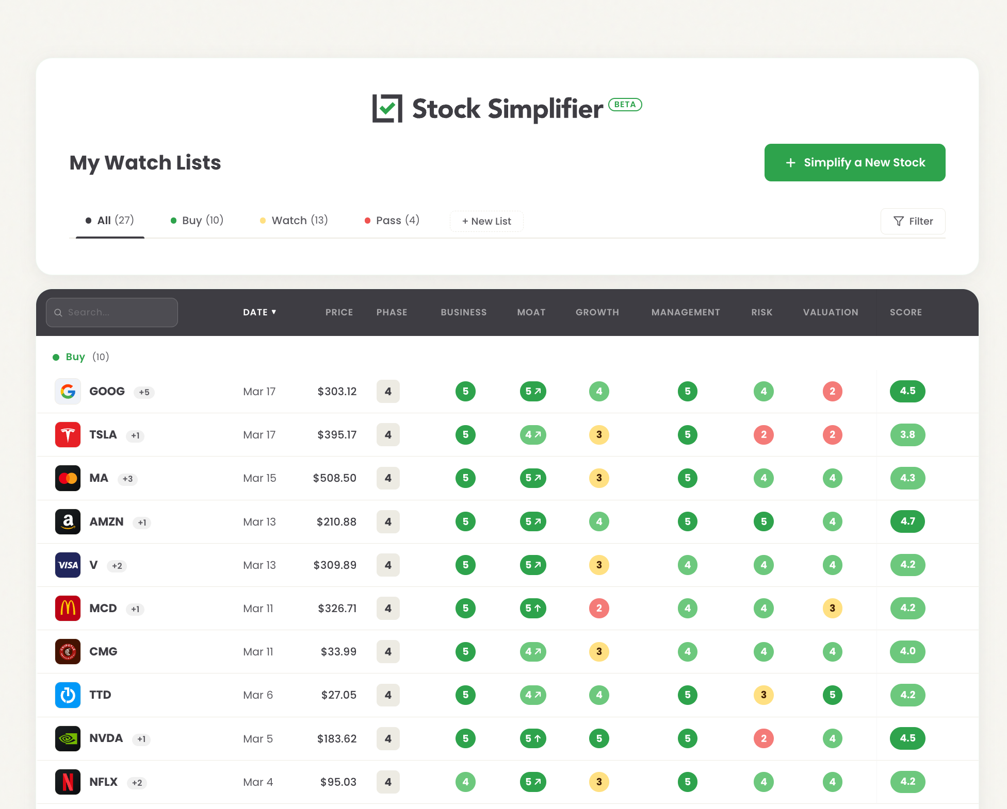1007x809 pixels.
Task: Select the NVIDIA logo in the NVDA row
Action: (68, 738)
